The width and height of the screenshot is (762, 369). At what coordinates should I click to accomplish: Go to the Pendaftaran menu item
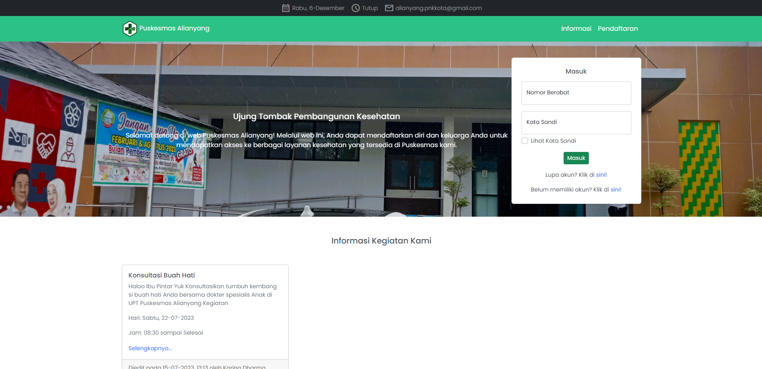(x=618, y=29)
